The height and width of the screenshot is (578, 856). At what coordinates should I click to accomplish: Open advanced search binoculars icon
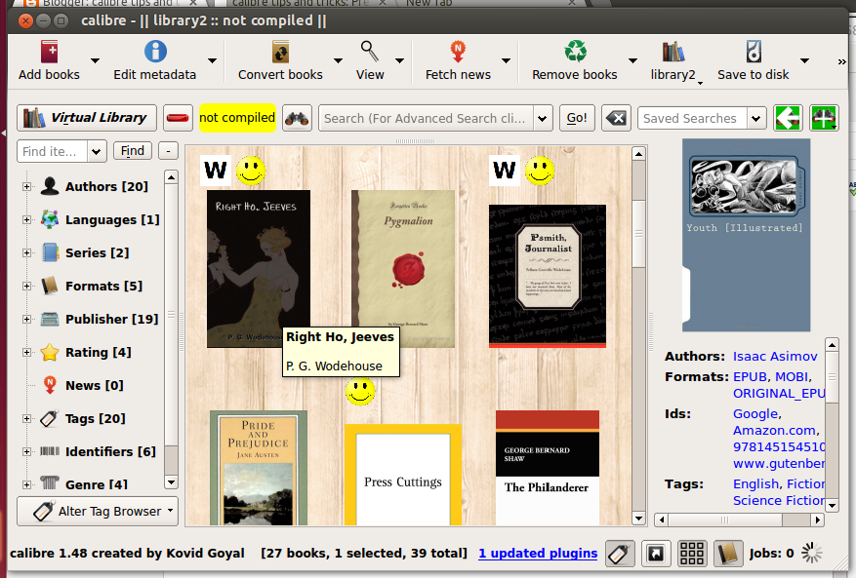(297, 118)
